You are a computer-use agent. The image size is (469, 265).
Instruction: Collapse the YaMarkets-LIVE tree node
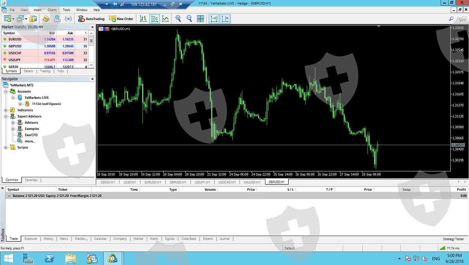pos(13,98)
